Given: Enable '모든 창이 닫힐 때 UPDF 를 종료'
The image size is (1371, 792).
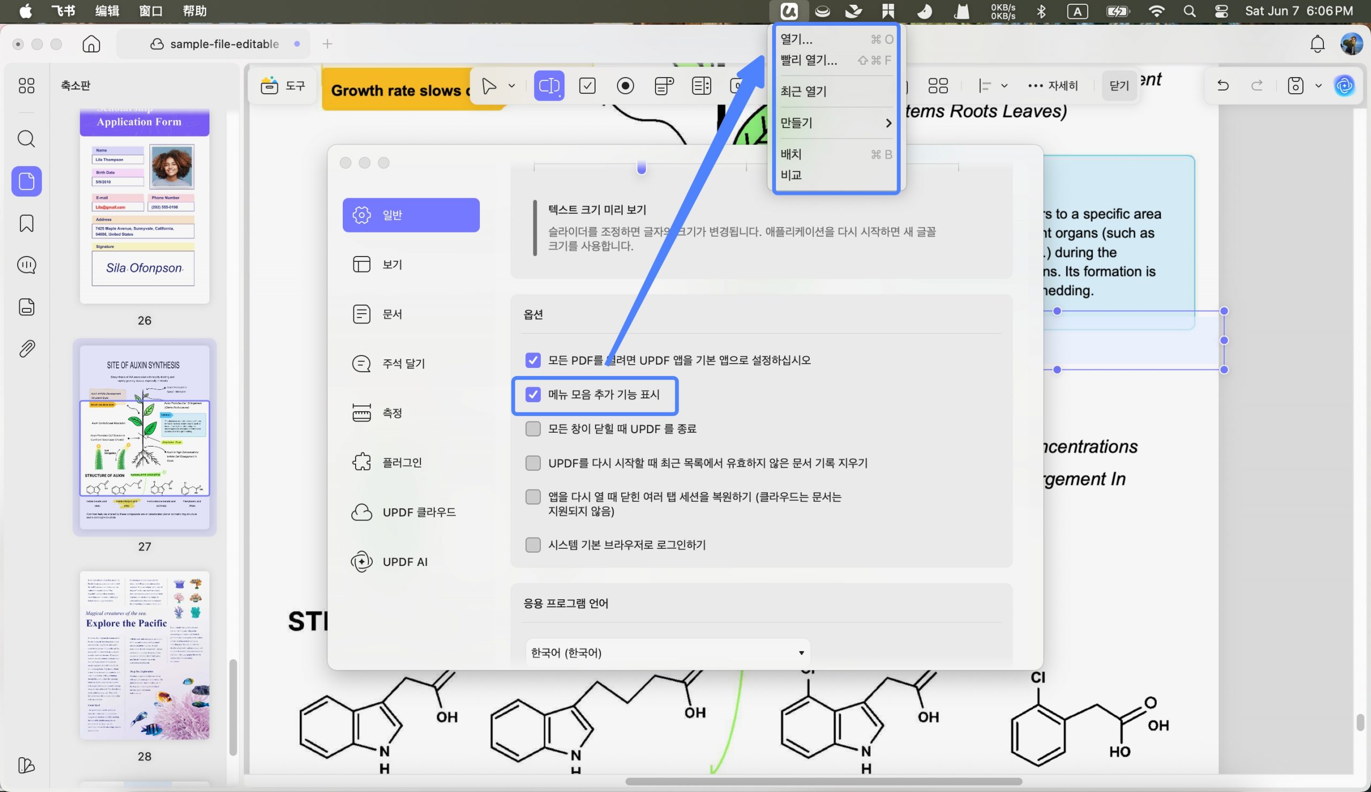Looking at the screenshot, I should 533,428.
